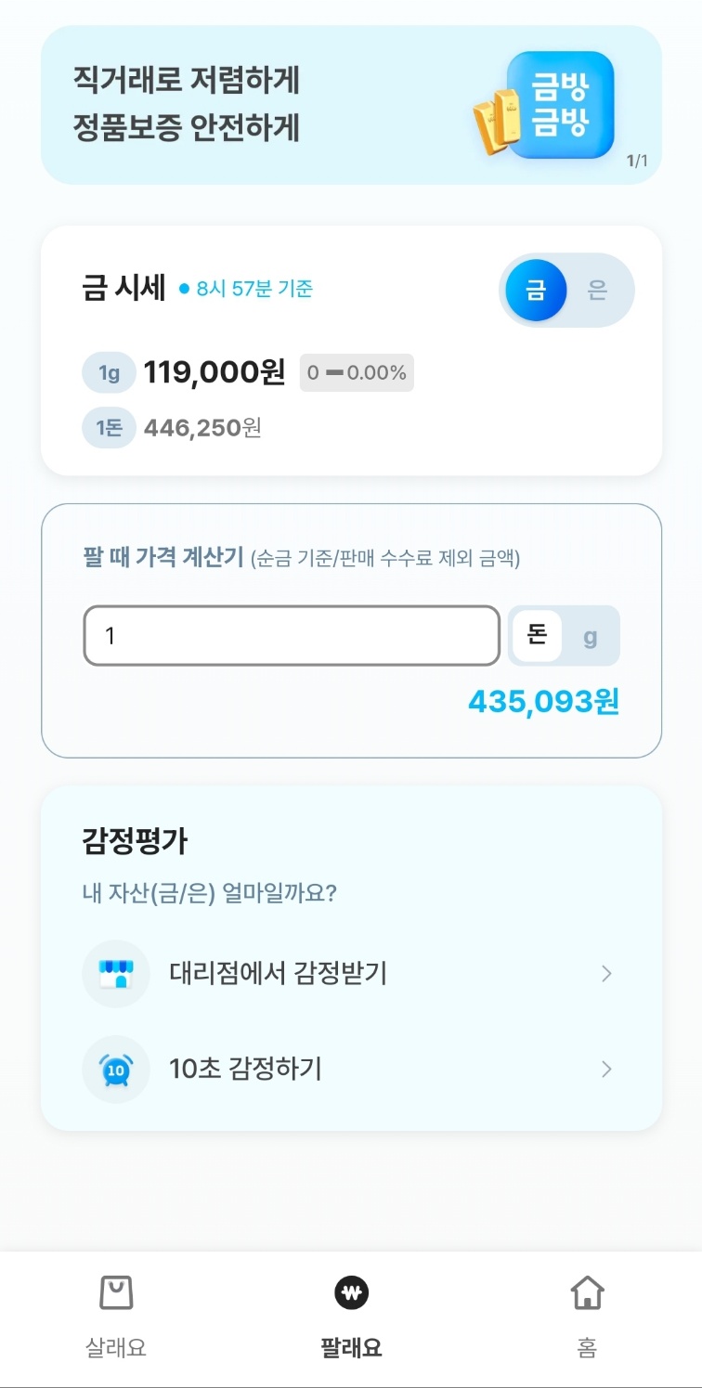The height and width of the screenshot is (1388, 702).
Task: Tap the 1g unit badge in 금 시세
Action: [x=110, y=373]
